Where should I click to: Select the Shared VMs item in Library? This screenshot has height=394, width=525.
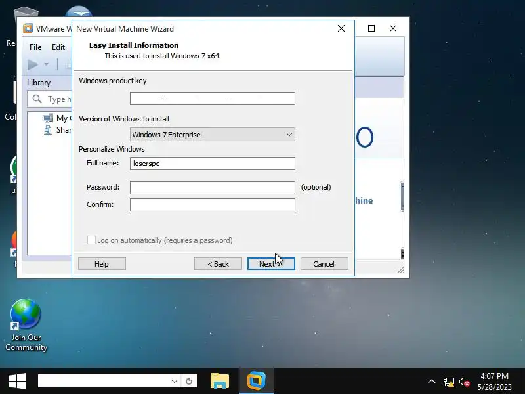pos(58,130)
